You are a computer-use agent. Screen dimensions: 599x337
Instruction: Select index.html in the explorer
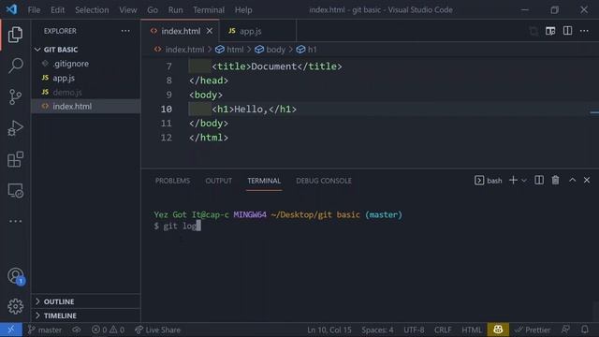86,106
